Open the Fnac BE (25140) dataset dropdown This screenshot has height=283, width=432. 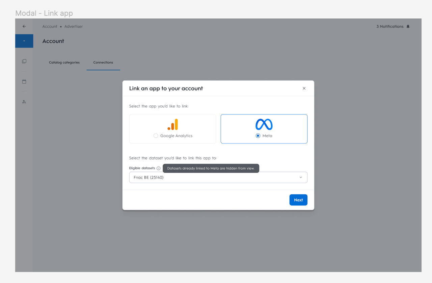[x=218, y=178]
